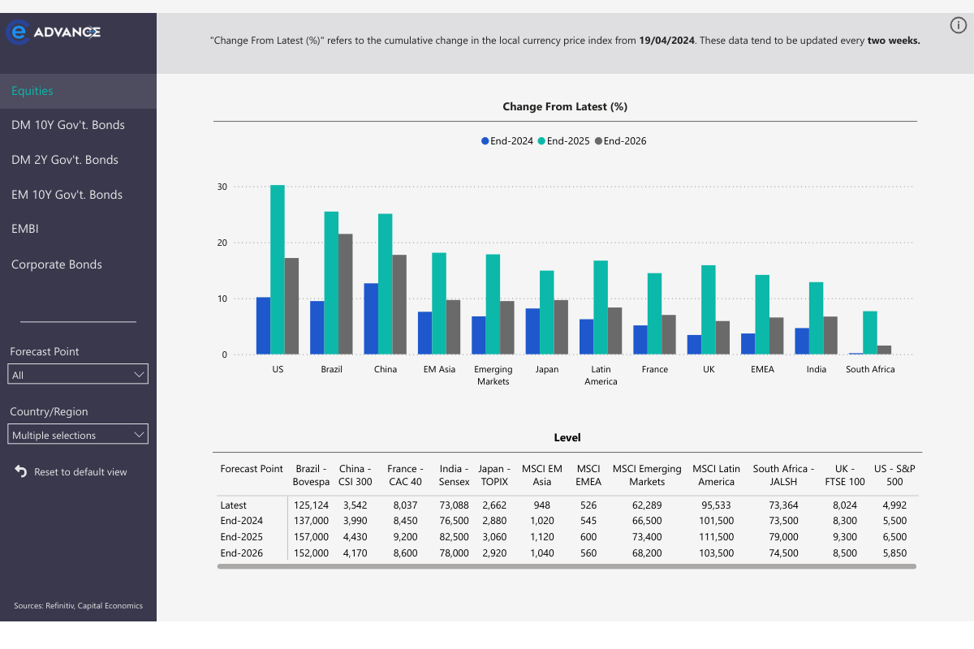This screenshot has height=649, width=974.
Task: Open the info tooltip icon in top-right corner
Action: [x=958, y=24]
